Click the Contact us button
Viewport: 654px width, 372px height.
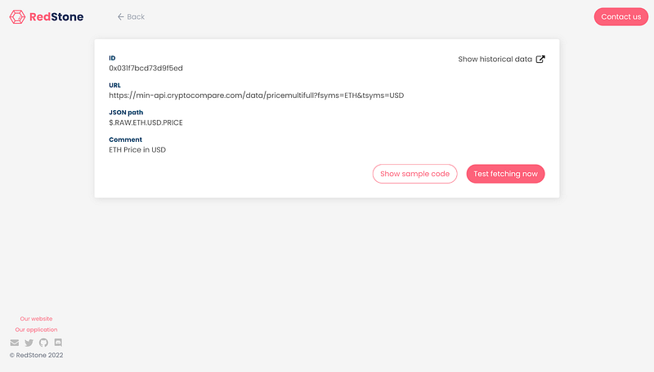coord(621,16)
